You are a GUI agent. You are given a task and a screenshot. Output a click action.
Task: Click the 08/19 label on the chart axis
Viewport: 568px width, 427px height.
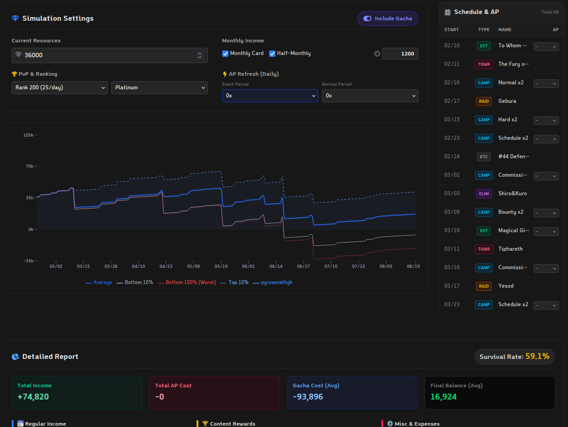click(x=413, y=266)
